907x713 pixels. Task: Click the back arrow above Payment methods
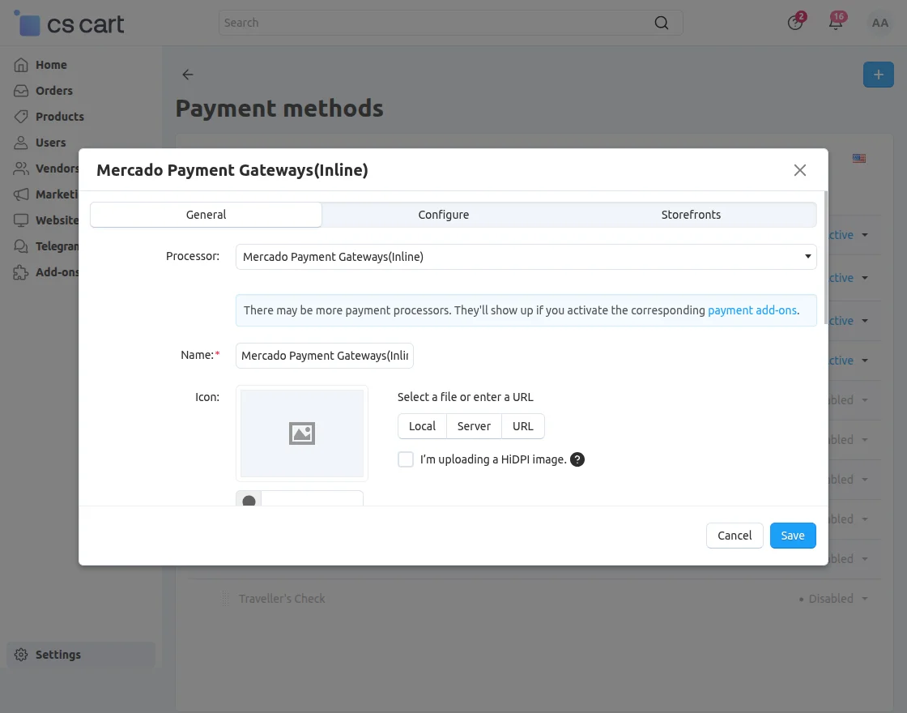point(187,75)
